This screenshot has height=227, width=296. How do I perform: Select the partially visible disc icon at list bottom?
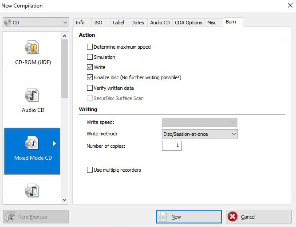click(x=32, y=191)
